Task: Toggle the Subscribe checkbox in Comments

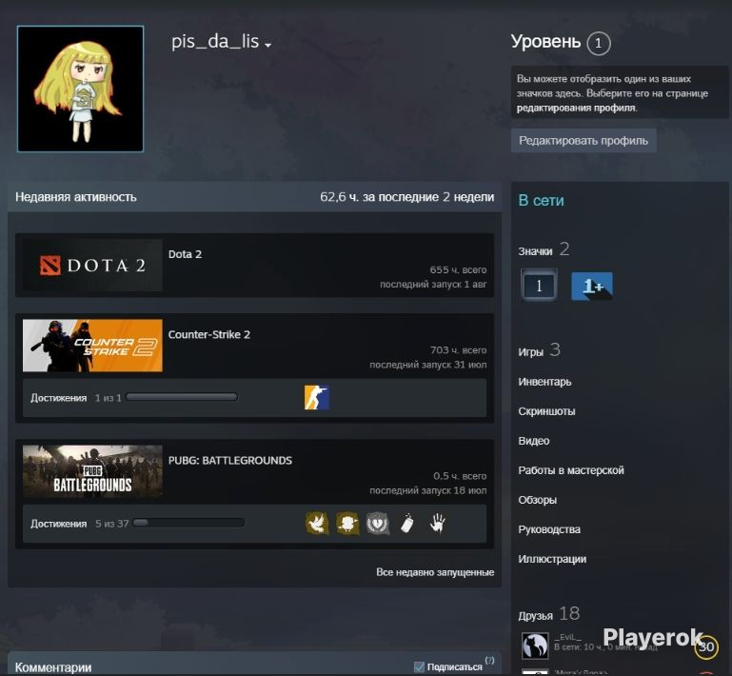Action: (419, 667)
